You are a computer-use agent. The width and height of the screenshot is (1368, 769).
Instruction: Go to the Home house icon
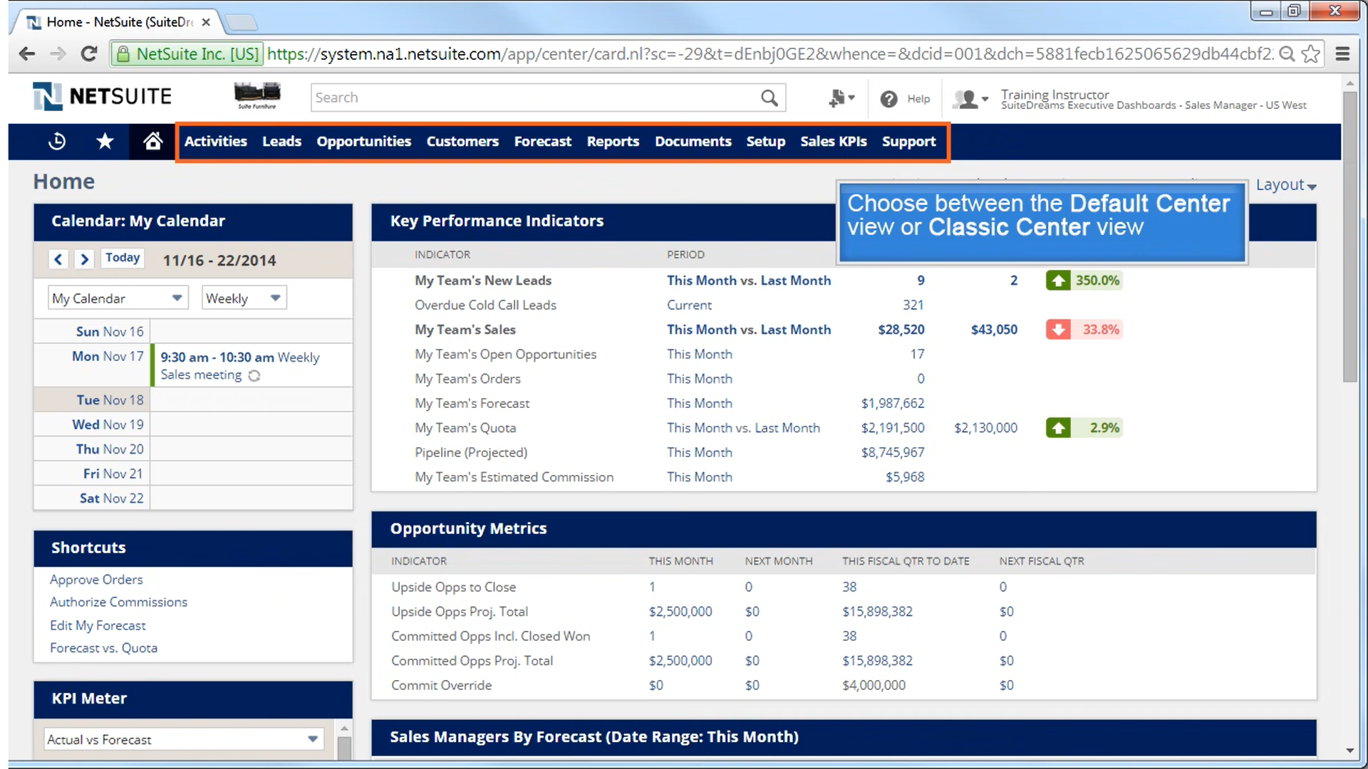coord(152,141)
